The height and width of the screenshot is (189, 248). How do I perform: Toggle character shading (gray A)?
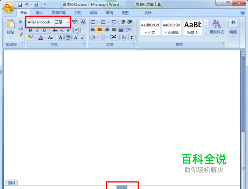point(61,37)
